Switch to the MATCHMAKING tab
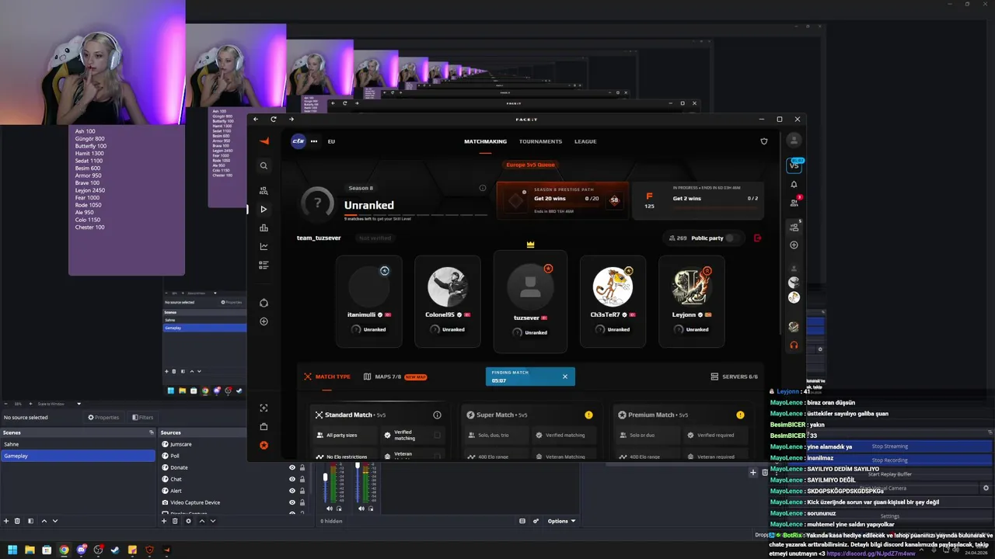 pos(485,141)
